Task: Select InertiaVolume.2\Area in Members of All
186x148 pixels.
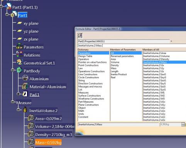Action: [x=155, y=53]
